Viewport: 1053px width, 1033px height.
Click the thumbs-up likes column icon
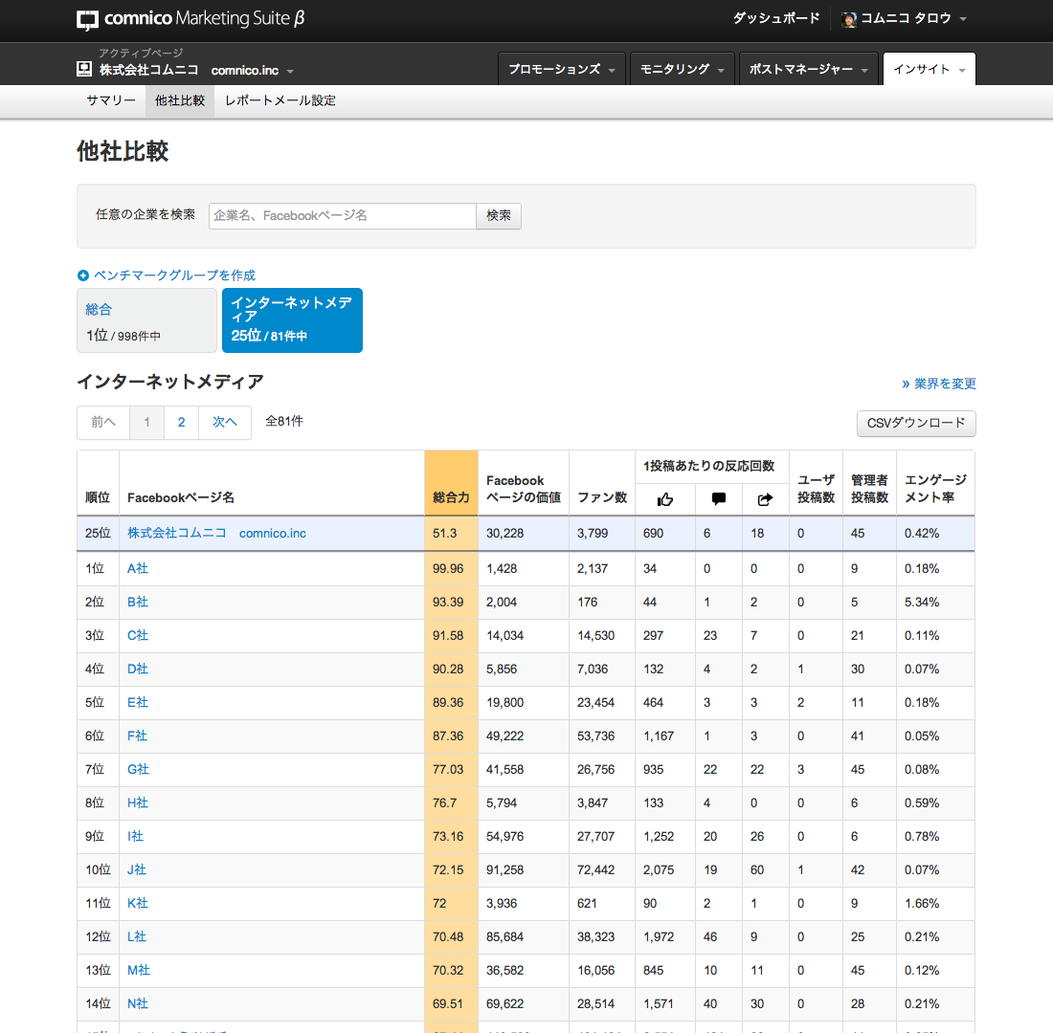(x=665, y=498)
